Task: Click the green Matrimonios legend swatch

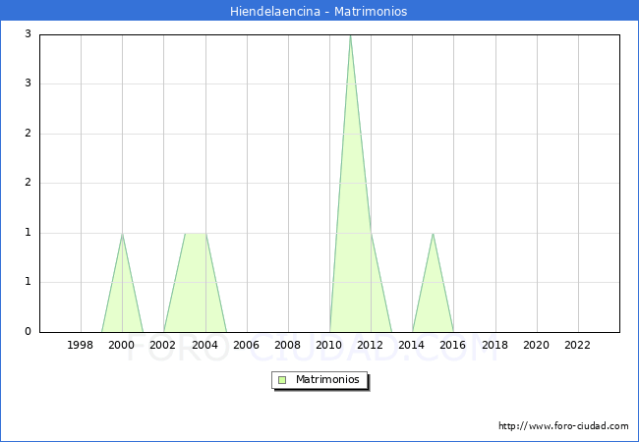Action: pyautogui.click(x=282, y=380)
